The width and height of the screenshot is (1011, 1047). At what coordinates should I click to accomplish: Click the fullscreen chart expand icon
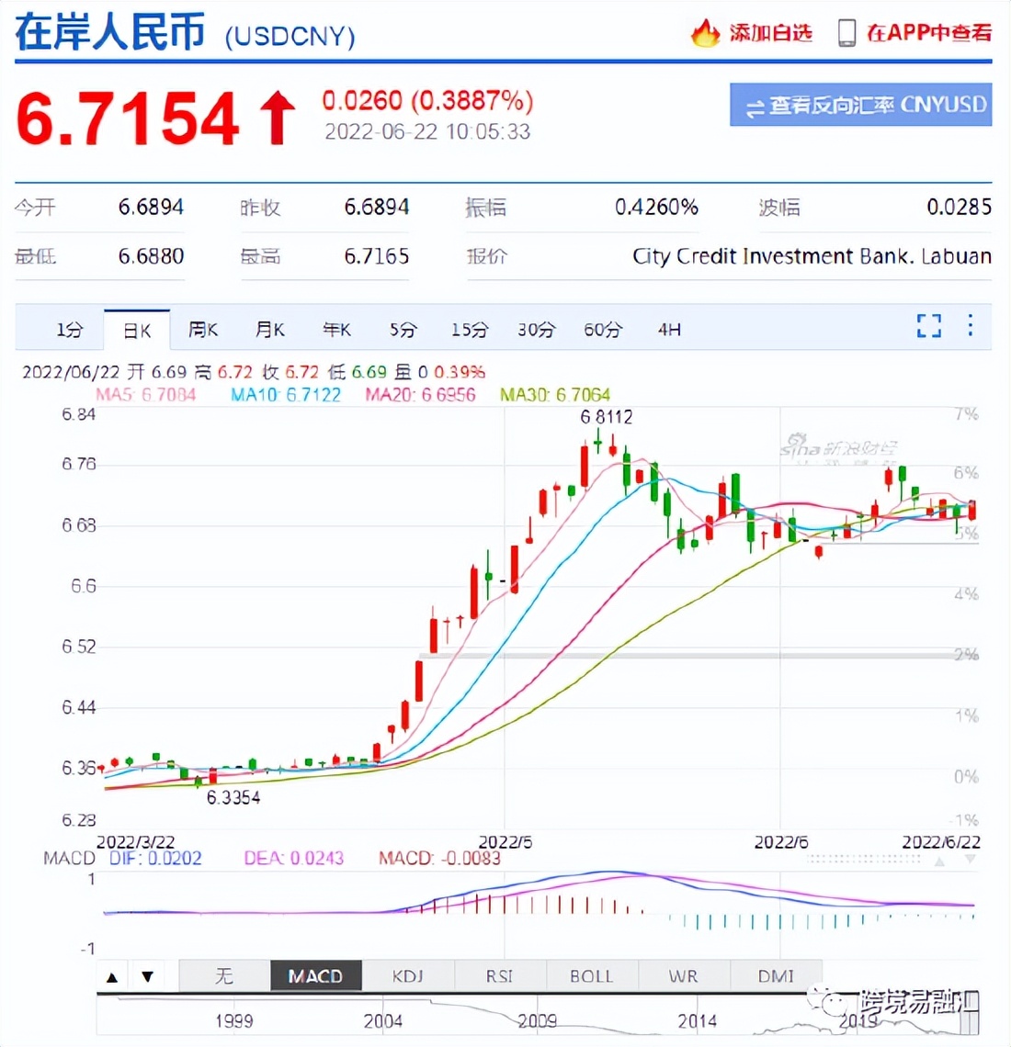(928, 326)
